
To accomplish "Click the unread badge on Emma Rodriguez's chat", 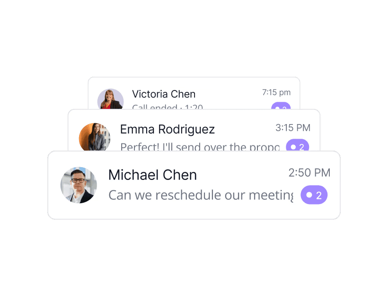I will pos(297,145).
